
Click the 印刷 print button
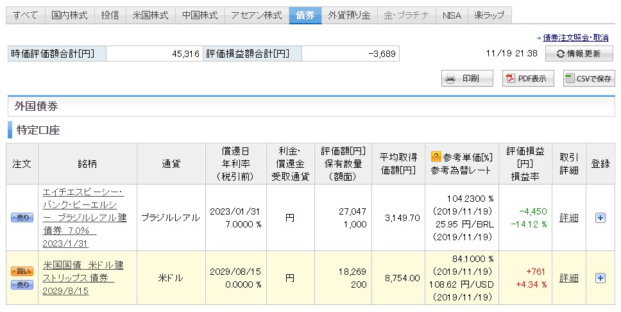click(467, 78)
